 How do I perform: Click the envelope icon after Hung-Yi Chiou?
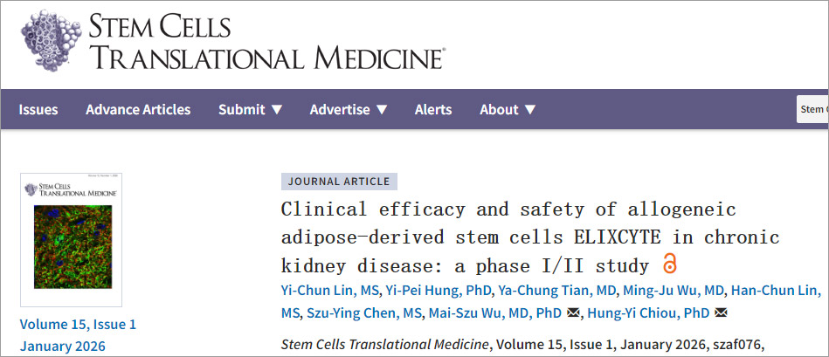coord(722,312)
